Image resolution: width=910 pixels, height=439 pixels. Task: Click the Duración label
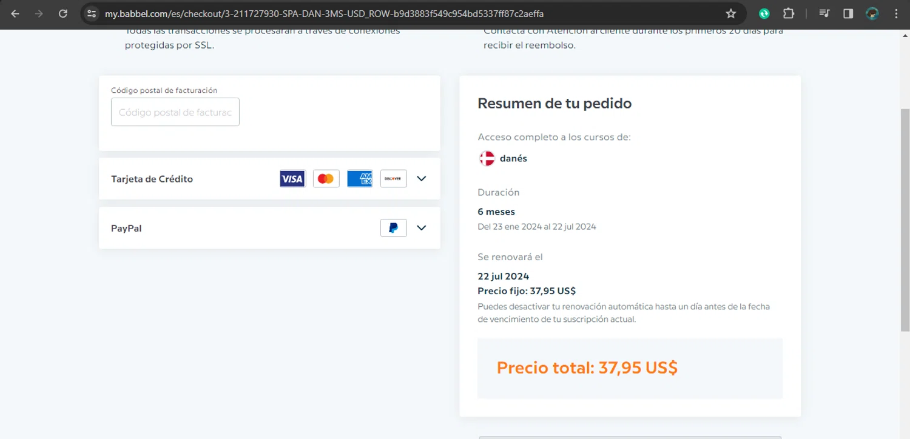coord(499,192)
